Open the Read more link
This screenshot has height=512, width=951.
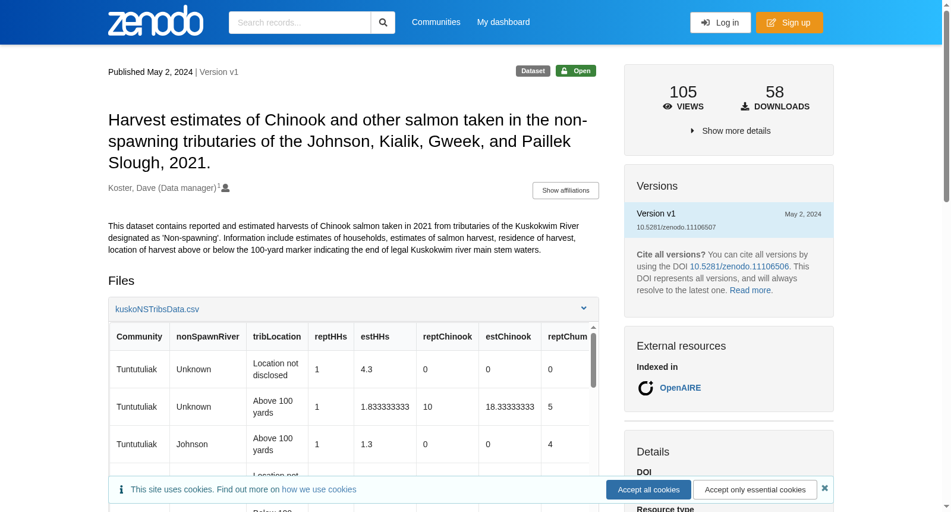click(750, 290)
